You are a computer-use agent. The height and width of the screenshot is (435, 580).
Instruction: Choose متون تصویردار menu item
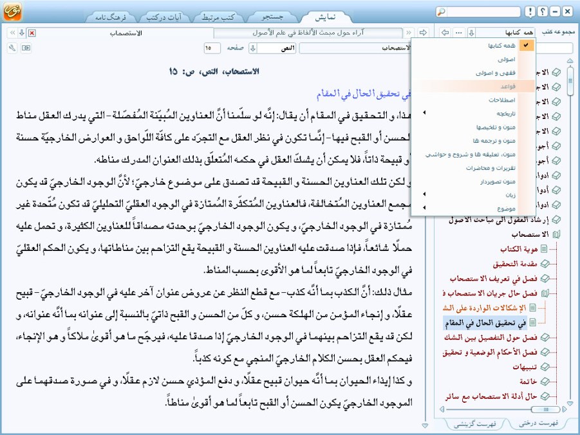(x=473, y=181)
